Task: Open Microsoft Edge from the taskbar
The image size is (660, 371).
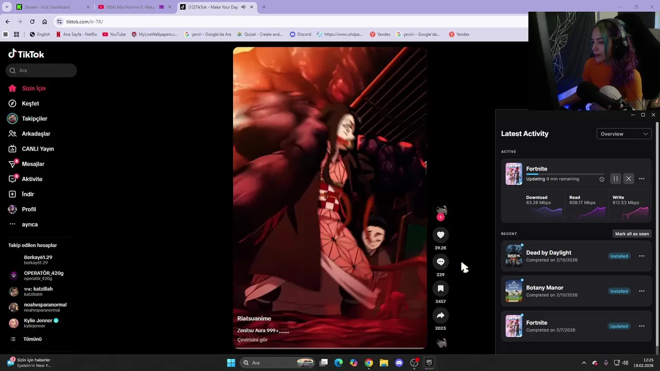Action: pyautogui.click(x=338, y=363)
